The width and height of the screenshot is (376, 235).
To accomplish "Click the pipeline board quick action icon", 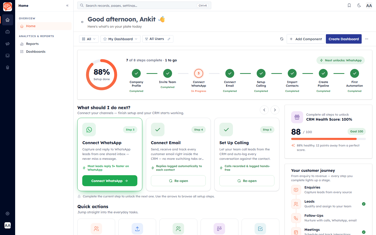I will click(219, 229).
